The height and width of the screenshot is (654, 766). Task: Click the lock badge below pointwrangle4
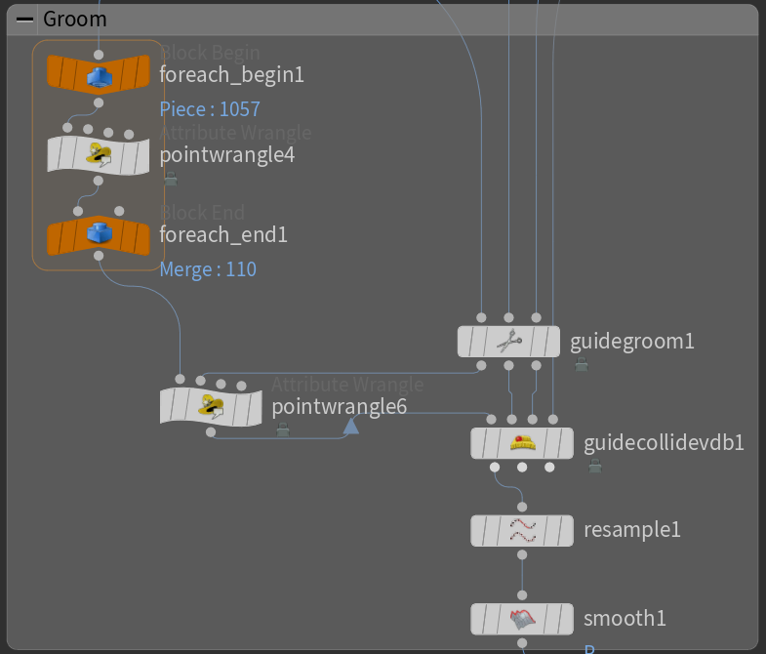click(171, 179)
